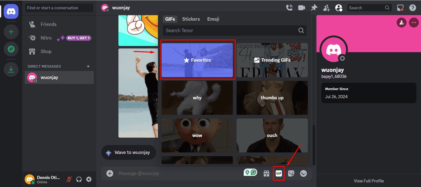The height and width of the screenshot is (187, 421).
Task: Open the sticker picker icon
Action: pos(291,173)
